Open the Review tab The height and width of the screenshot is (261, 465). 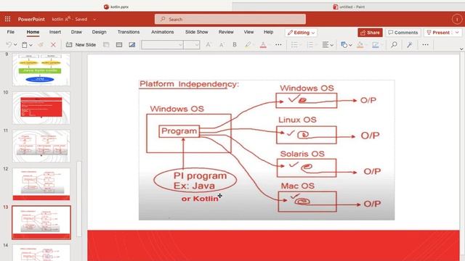[x=226, y=32]
